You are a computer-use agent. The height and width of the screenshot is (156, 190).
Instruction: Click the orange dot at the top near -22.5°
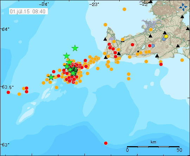tap(124, 9)
